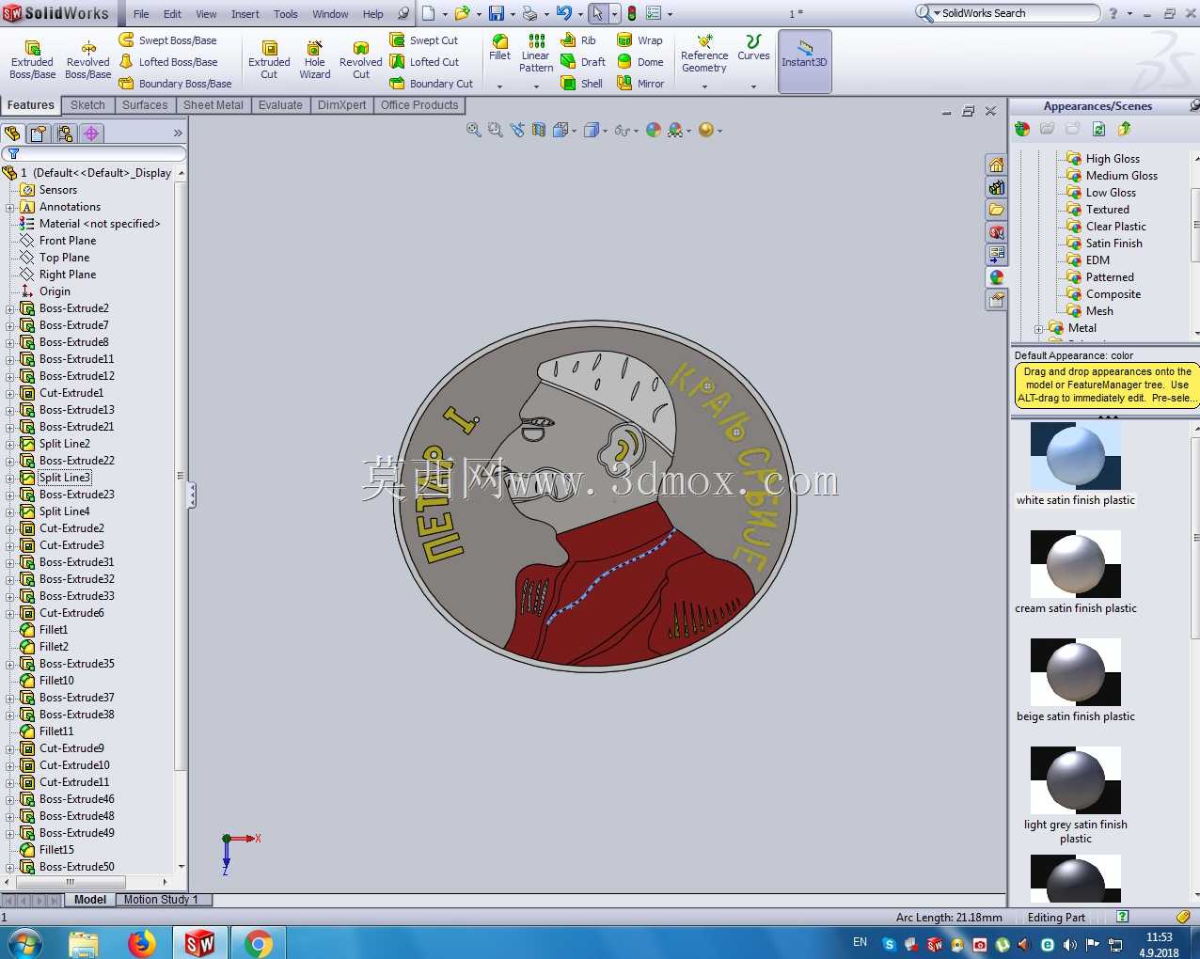
Task: Switch to the Surfaces tab
Action: pos(145,105)
